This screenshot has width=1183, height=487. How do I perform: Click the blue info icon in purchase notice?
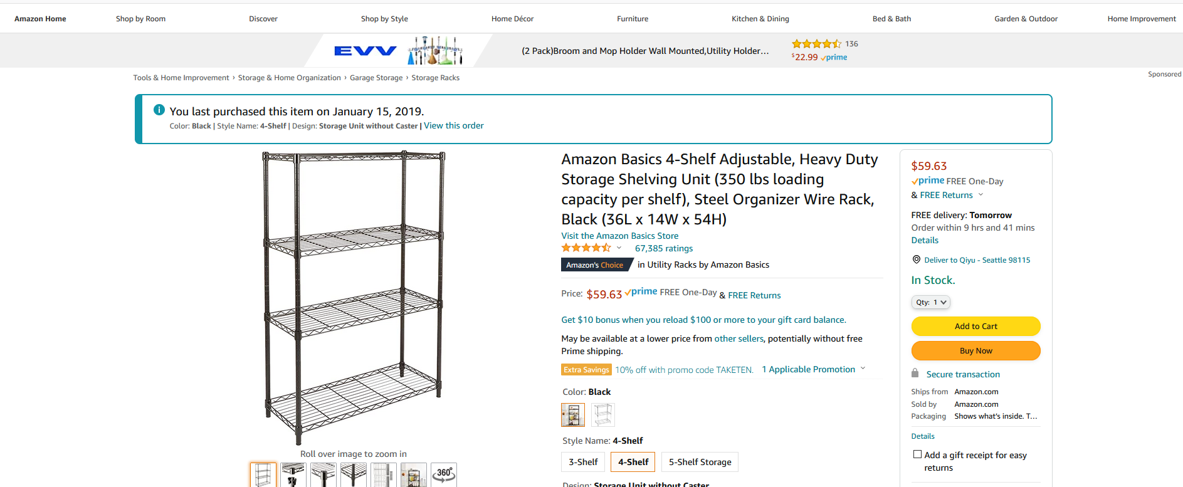tap(159, 110)
